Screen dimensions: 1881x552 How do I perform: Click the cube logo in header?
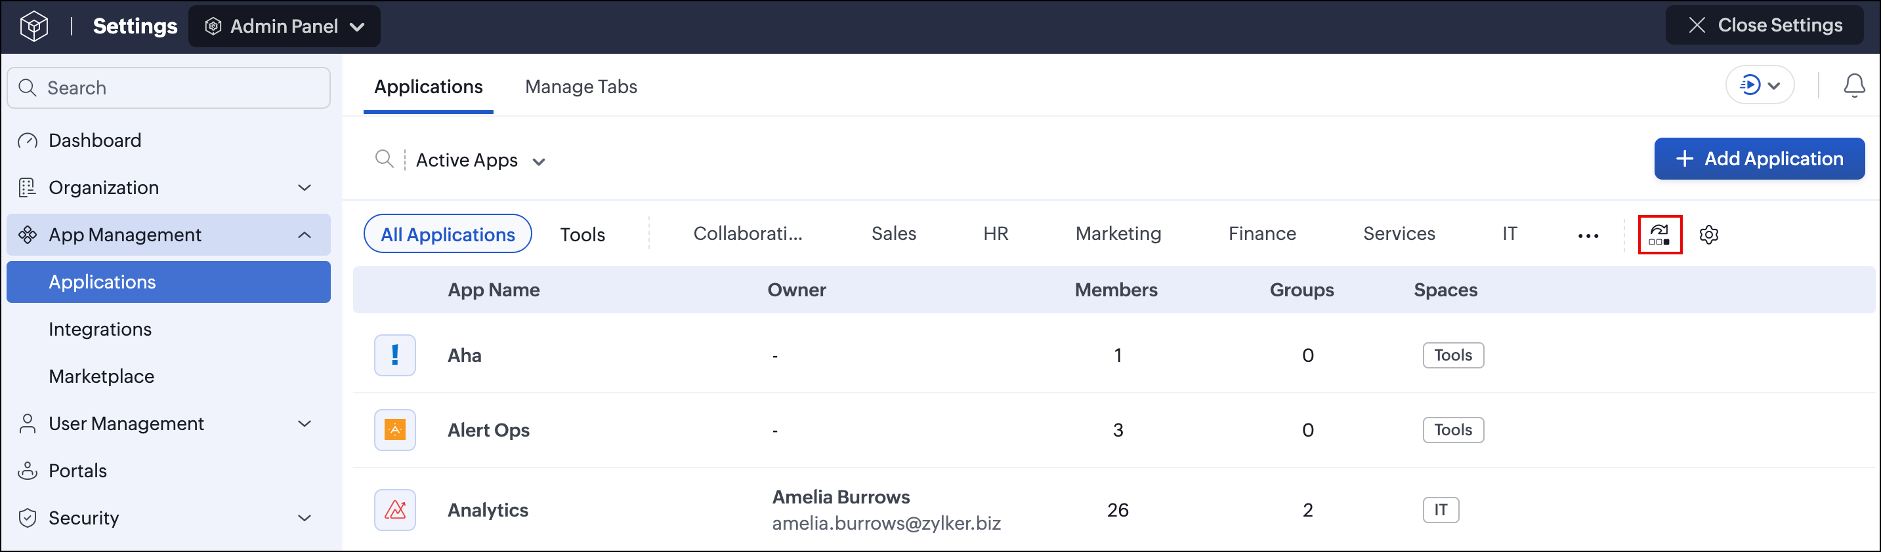[33, 26]
